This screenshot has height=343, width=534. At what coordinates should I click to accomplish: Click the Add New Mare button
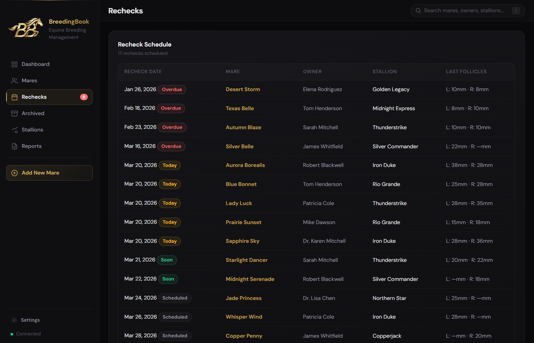(x=49, y=173)
